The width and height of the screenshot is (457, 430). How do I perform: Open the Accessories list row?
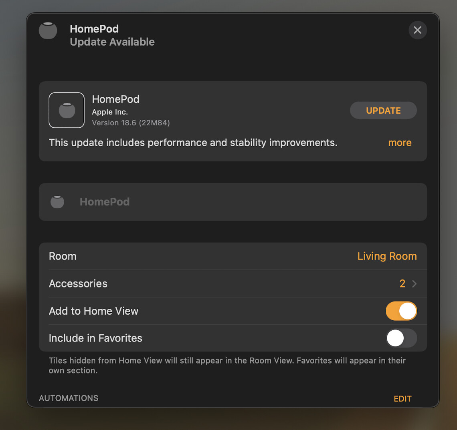233,283
